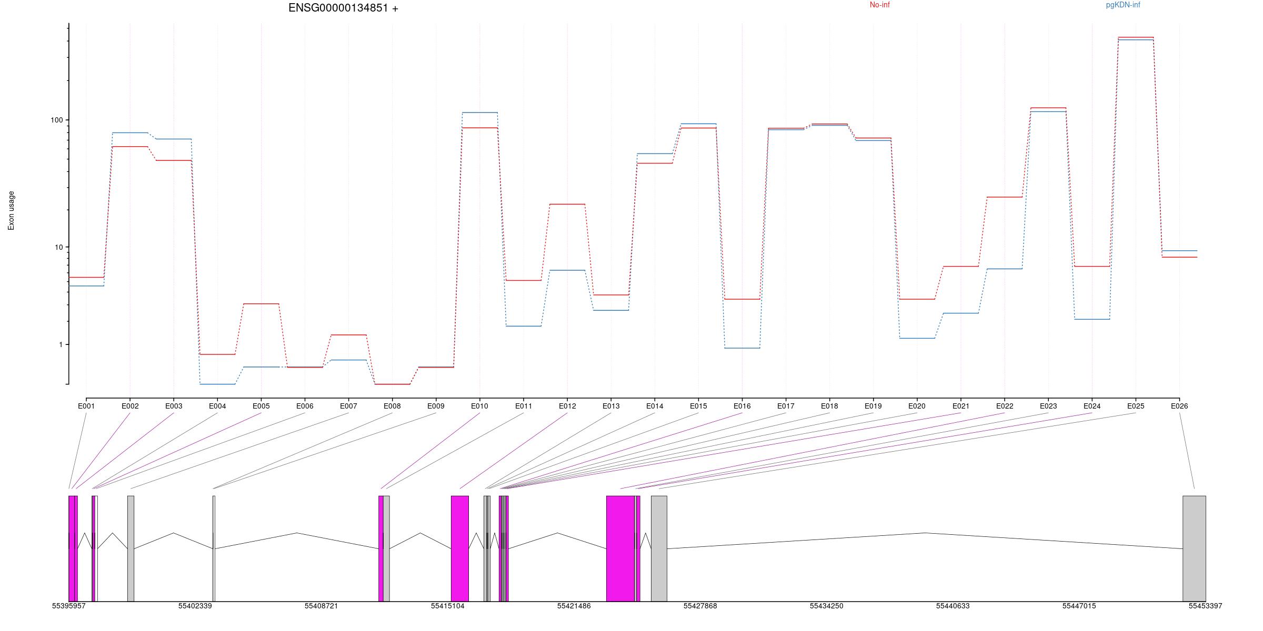
Task: Click the Exon usage y-axis title
Action: (x=12, y=210)
